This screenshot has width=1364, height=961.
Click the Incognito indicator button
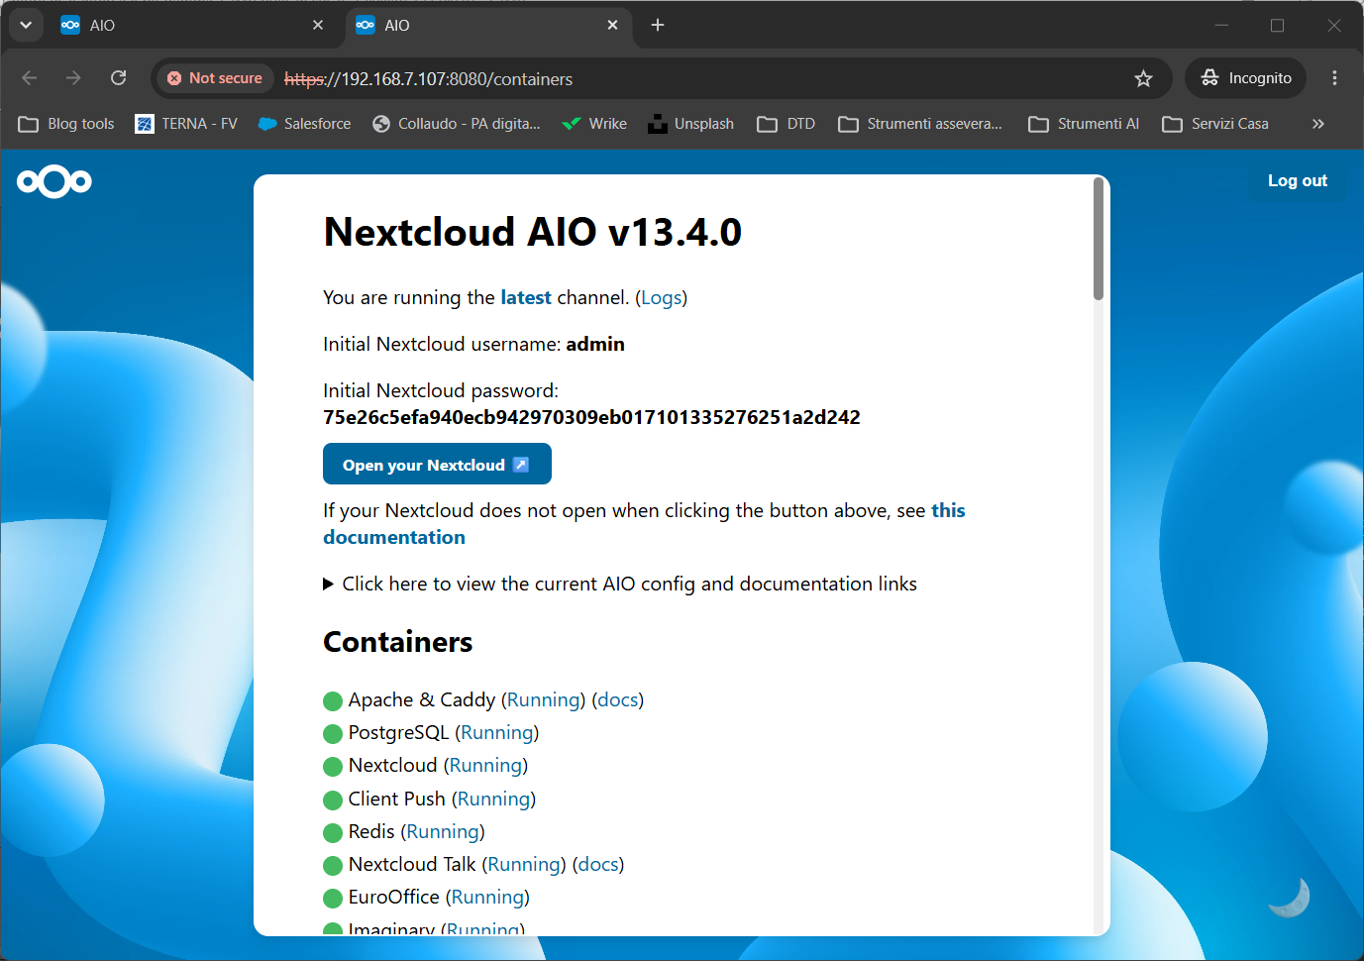[x=1246, y=78]
